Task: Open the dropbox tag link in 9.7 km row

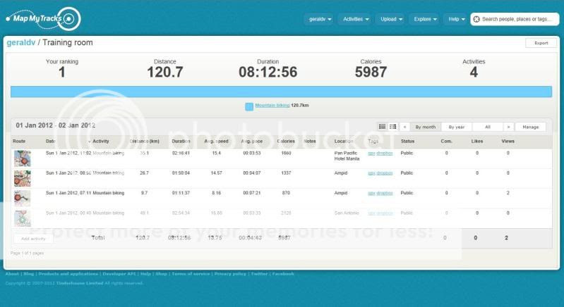Action: (x=385, y=194)
